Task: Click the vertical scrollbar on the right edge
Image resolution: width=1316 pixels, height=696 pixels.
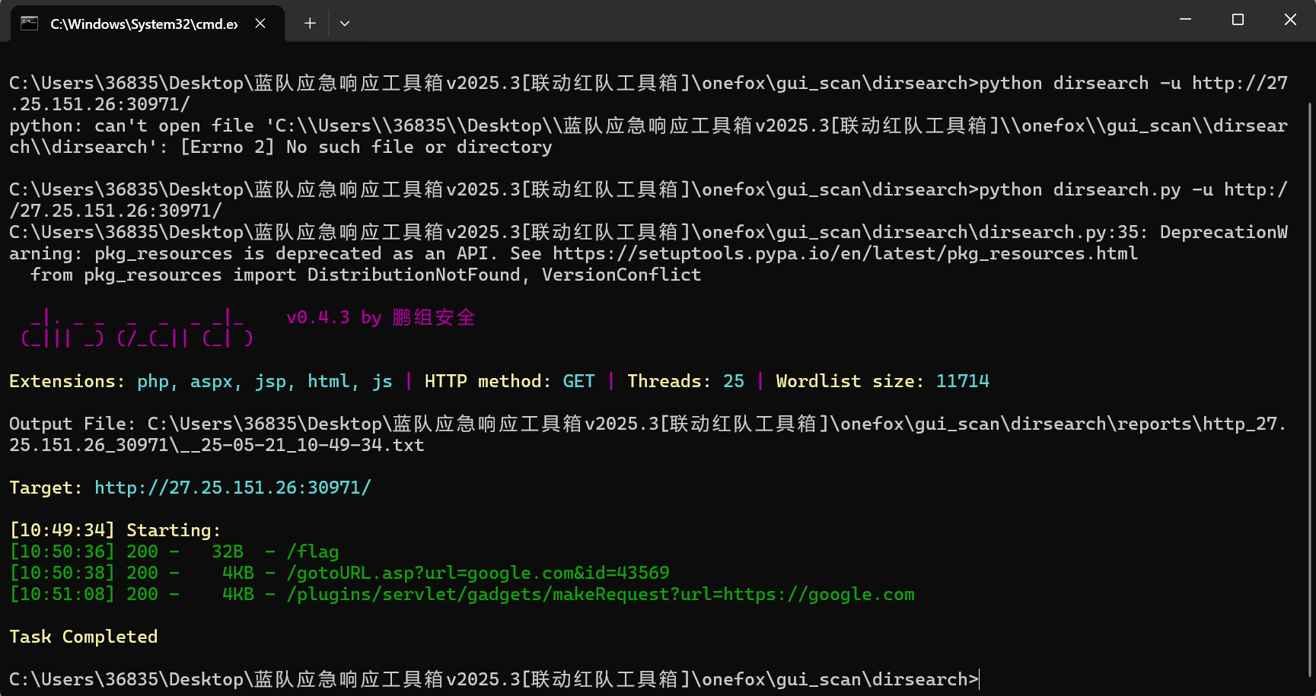Action: 1310,380
